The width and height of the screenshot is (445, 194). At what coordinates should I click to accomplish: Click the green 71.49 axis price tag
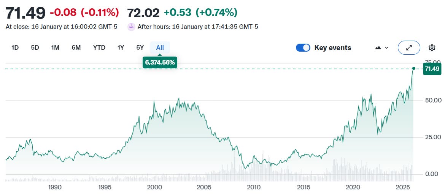click(432, 69)
